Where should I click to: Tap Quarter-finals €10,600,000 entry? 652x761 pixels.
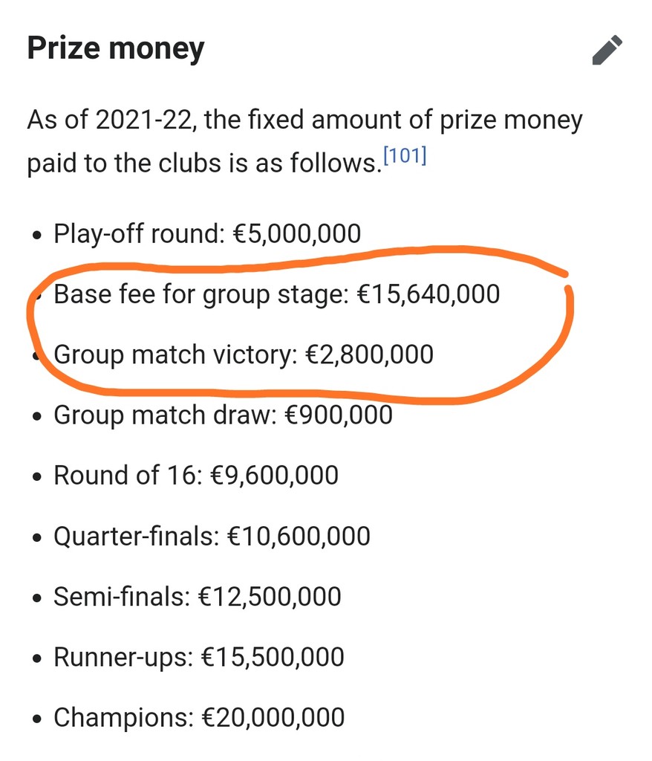pyautogui.click(x=212, y=537)
